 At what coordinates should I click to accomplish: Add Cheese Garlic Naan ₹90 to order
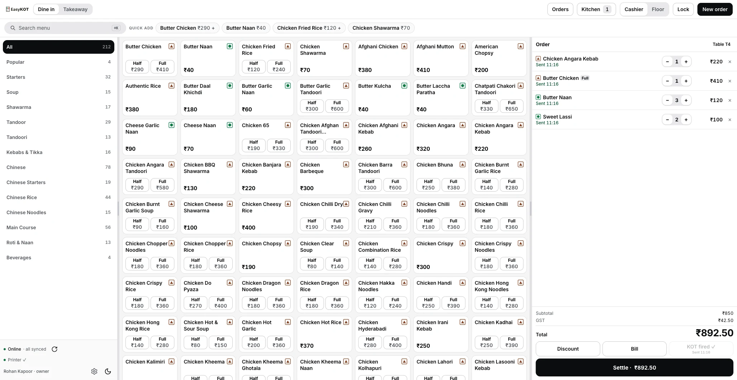click(150, 137)
